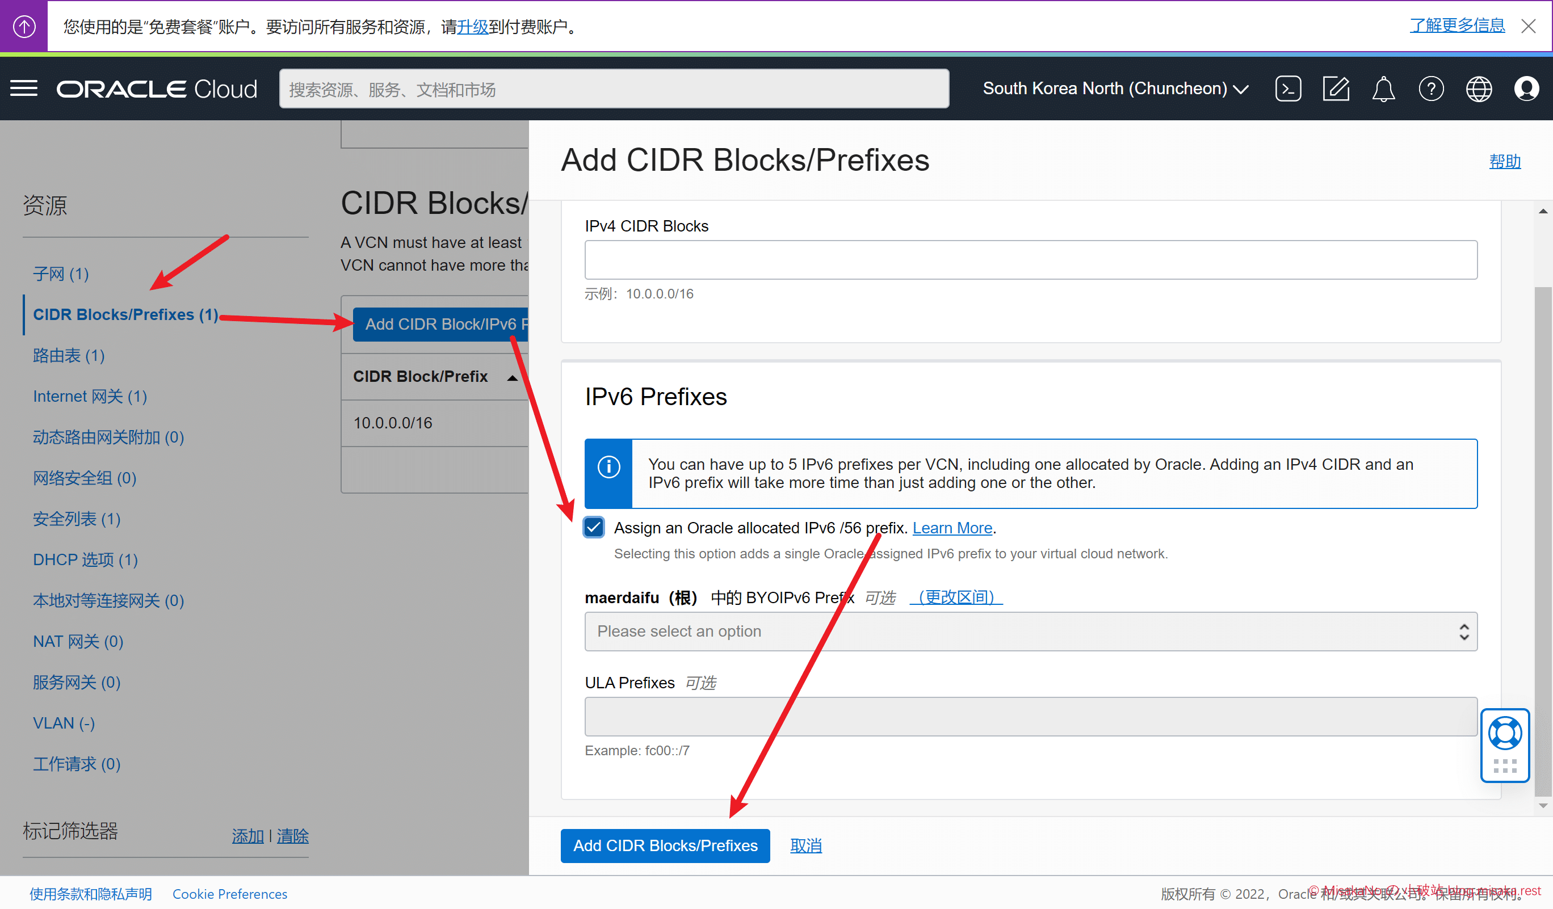Uncheck Oracle allocated IPv6 /56 prefix checkbox
Screen dimensions: 1553x909
594,527
